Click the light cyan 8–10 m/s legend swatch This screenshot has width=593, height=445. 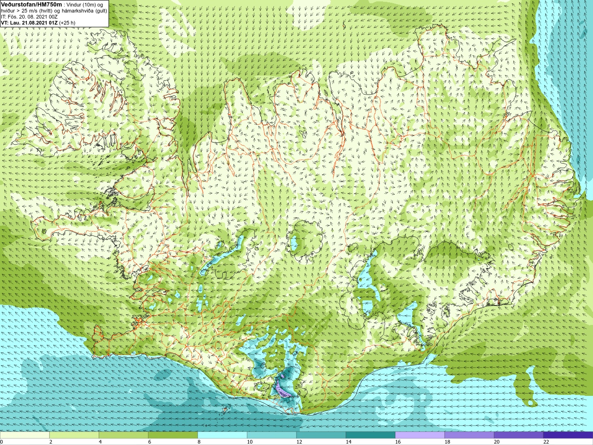pos(222,435)
